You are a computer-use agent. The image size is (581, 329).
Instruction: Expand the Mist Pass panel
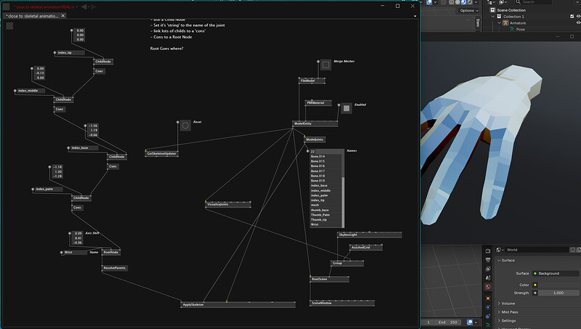point(499,312)
